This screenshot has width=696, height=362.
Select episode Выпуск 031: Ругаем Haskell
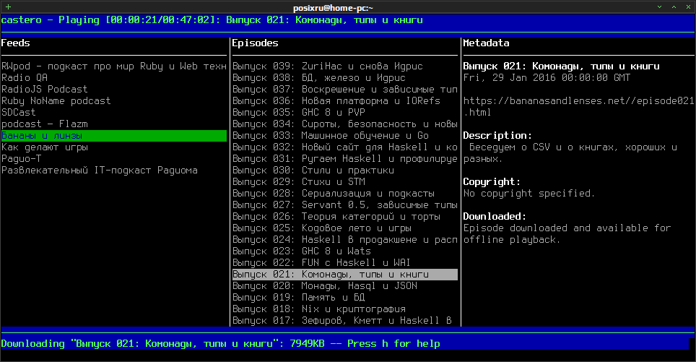pyautogui.click(x=345, y=158)
